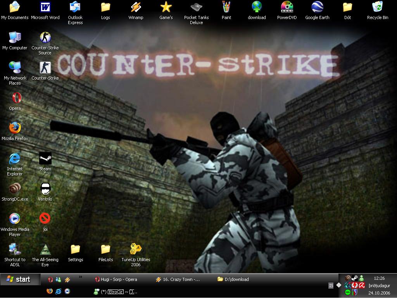Viewport: 397px width, 298px height.
Task: Open the Dót folder
Action: tap(347, 10)
